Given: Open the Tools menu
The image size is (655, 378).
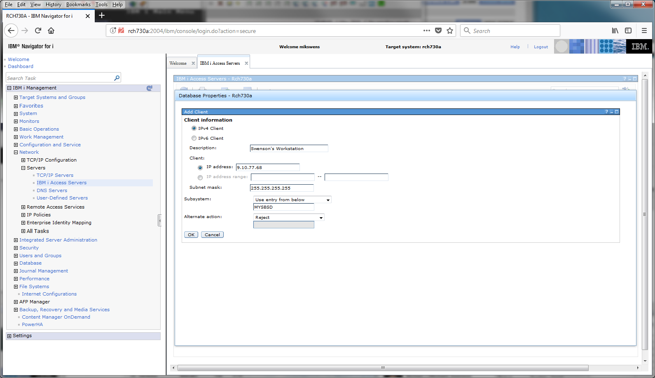Looking at the screenshot, I should [101, 5].
